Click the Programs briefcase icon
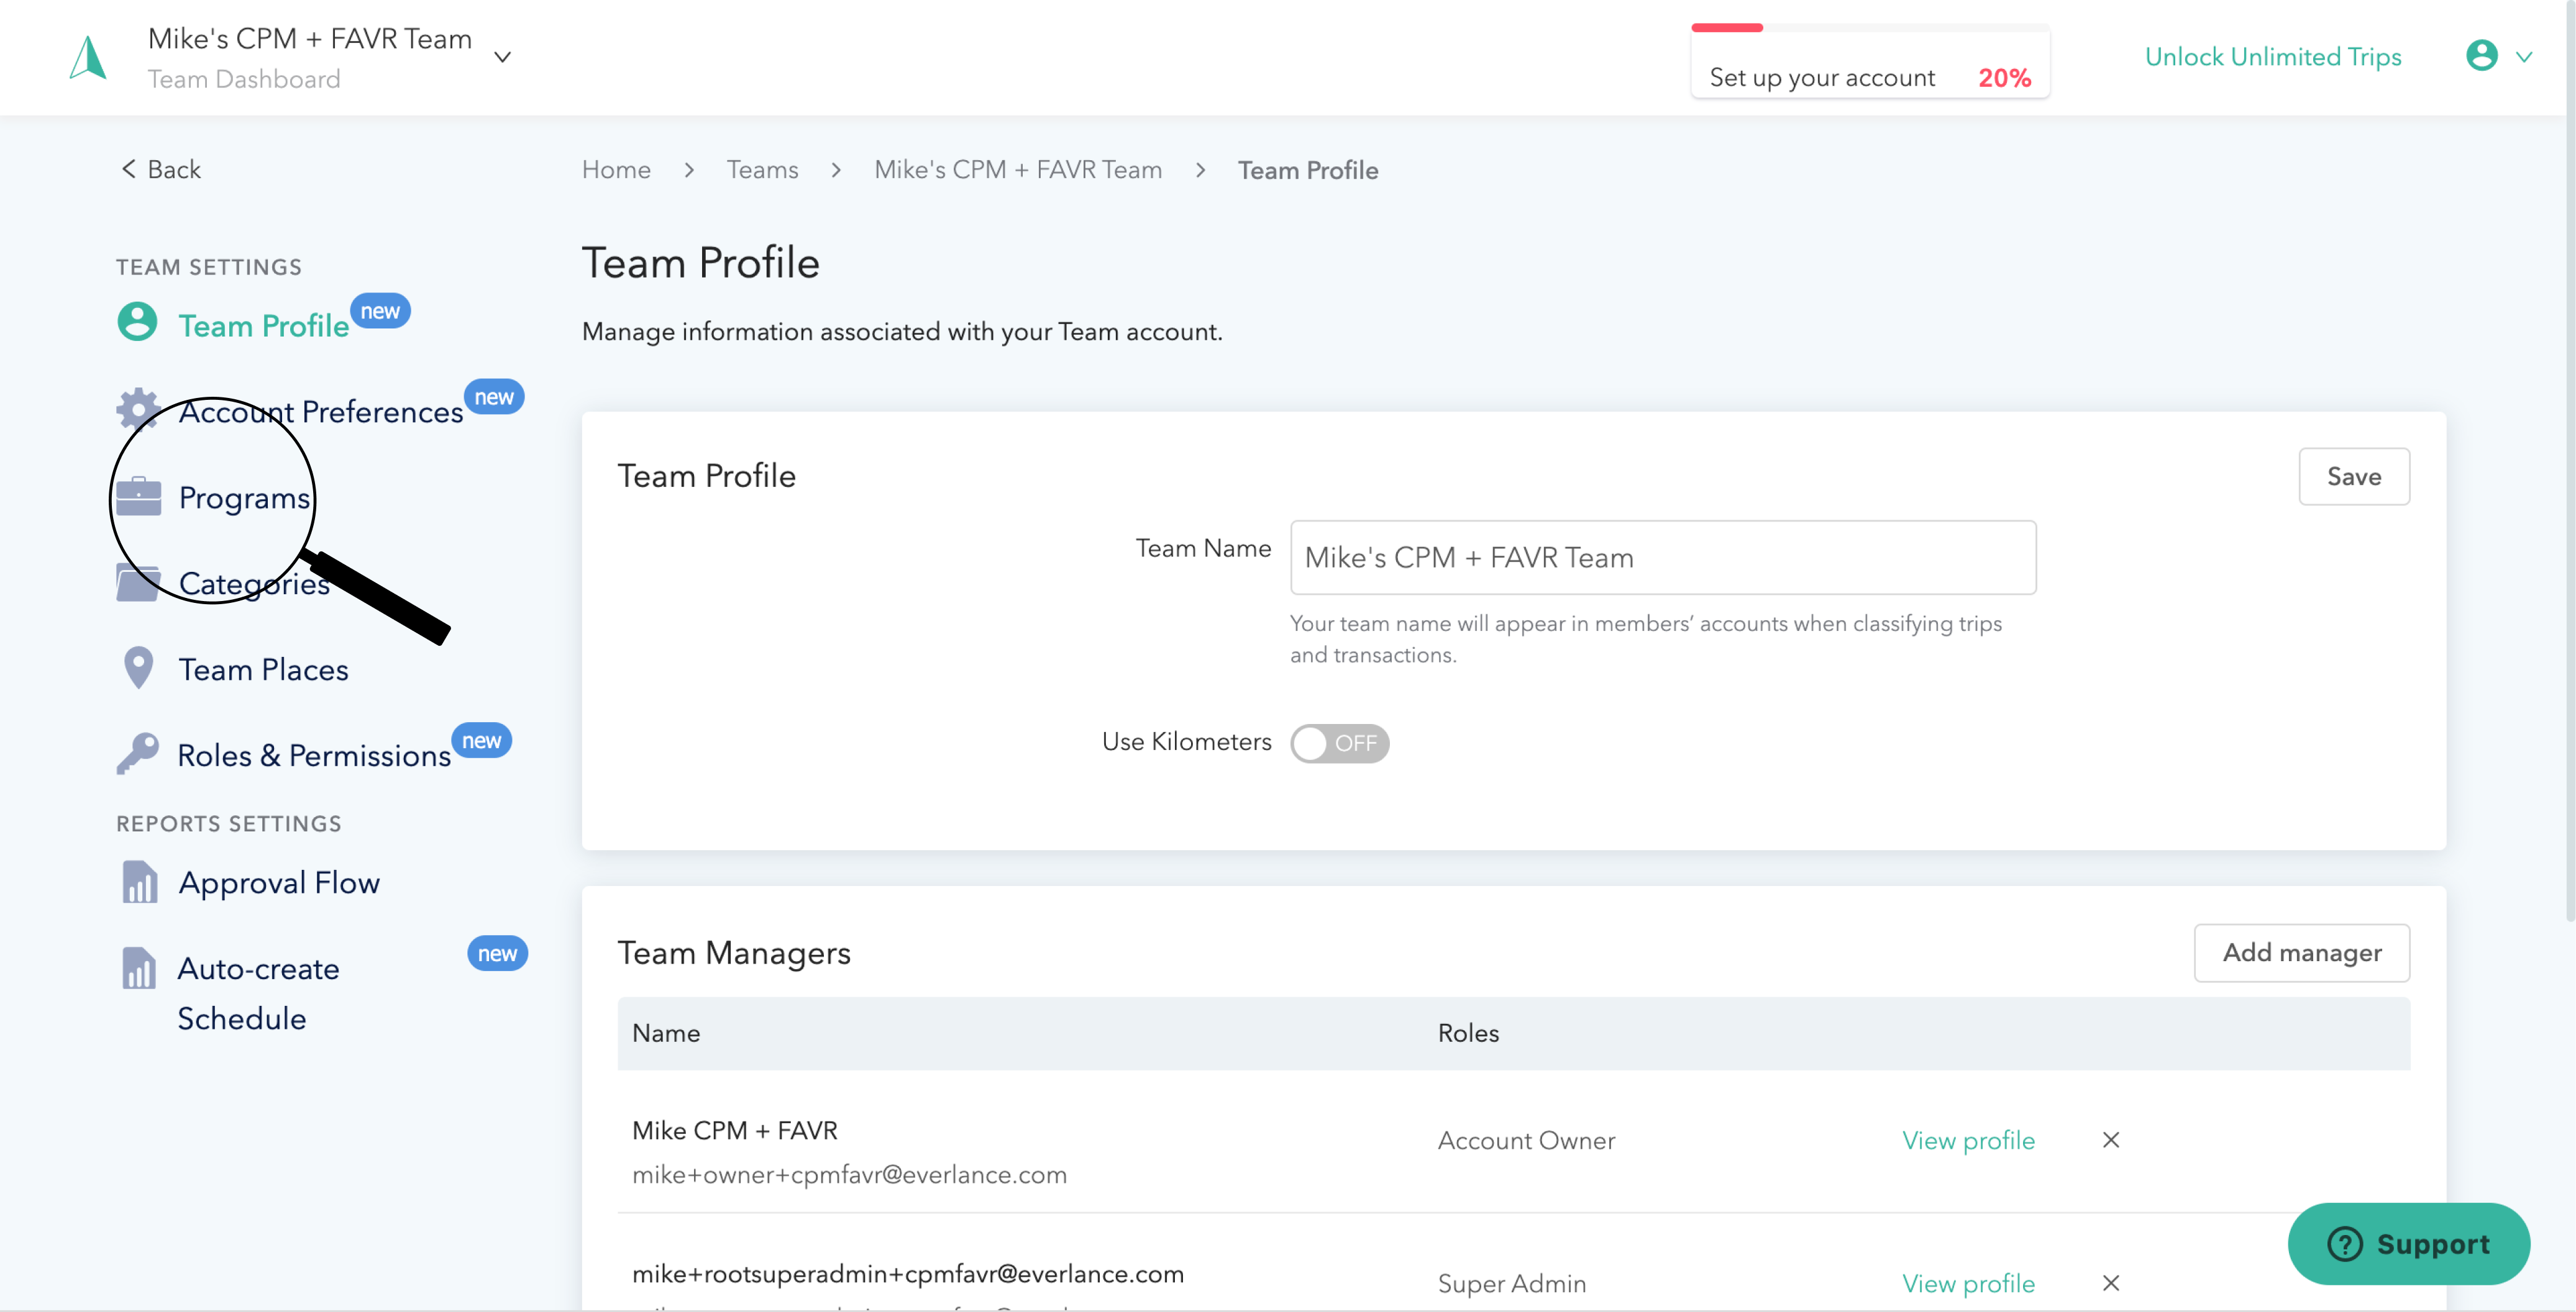The image size is (2576, 1312). click(138, 495)
